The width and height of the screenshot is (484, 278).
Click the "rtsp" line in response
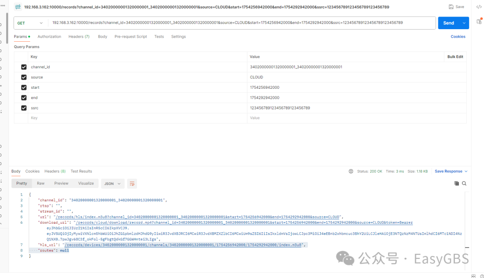[x=50, y=206]
